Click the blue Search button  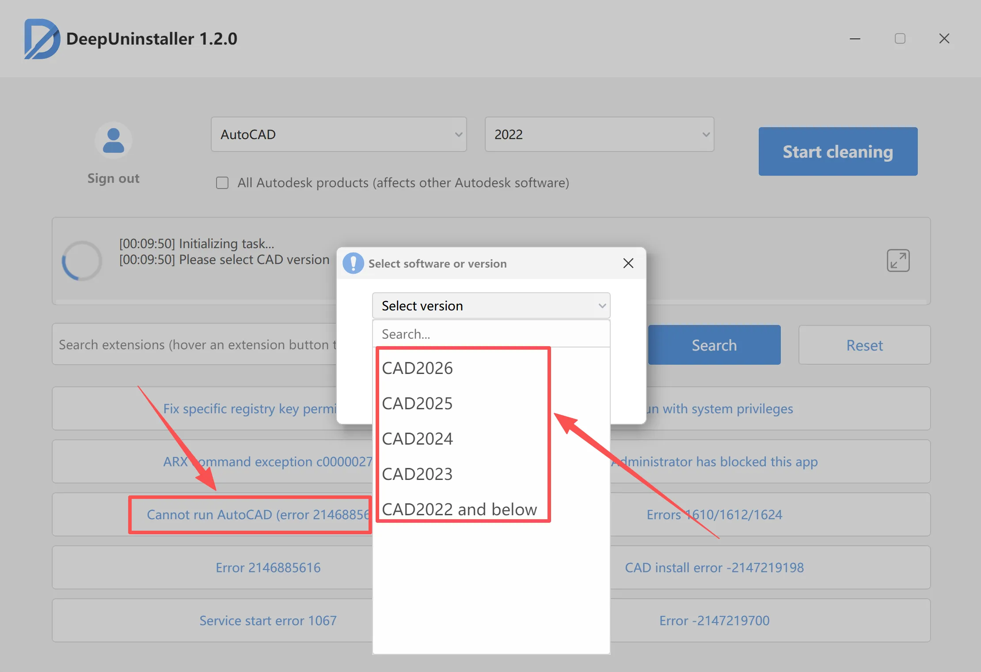714,345
